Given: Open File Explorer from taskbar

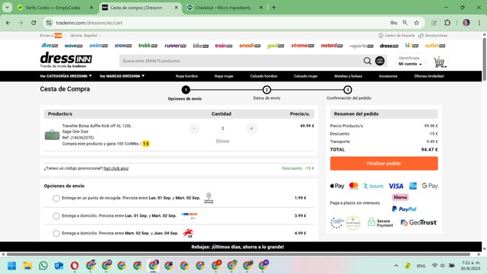Looking at the screenshot, I should [x=27, y=266].
